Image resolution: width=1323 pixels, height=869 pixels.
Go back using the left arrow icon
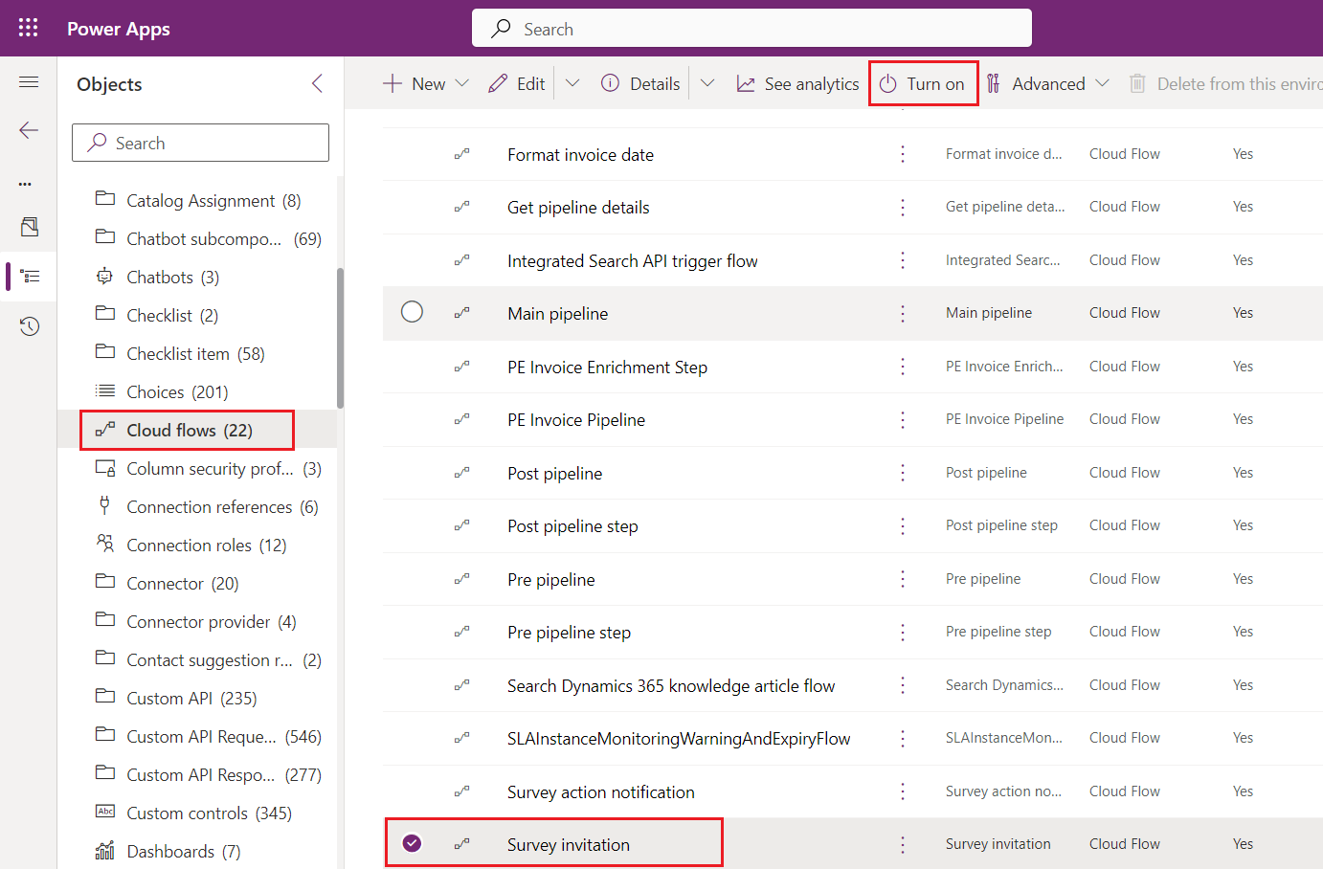click(29, 130)
